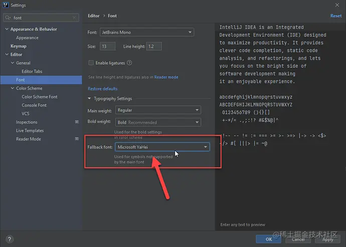The width and height of the screenshot is (346, 247).
Task: Collapse the Editor tree node
Action: pos(7,54)
